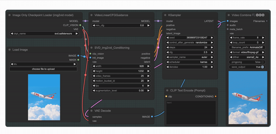Image resolution: width=276 pixels, height=134 pixels.
Task: Click the Load Image airplane preview
Action: (x=44, y=97)
